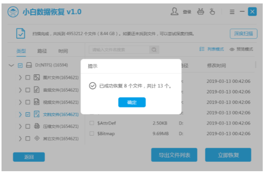The width and height of the screenshot is (265, 175).
Task: Click the hand pointer icon in title bar
Action: click(212, 11)
